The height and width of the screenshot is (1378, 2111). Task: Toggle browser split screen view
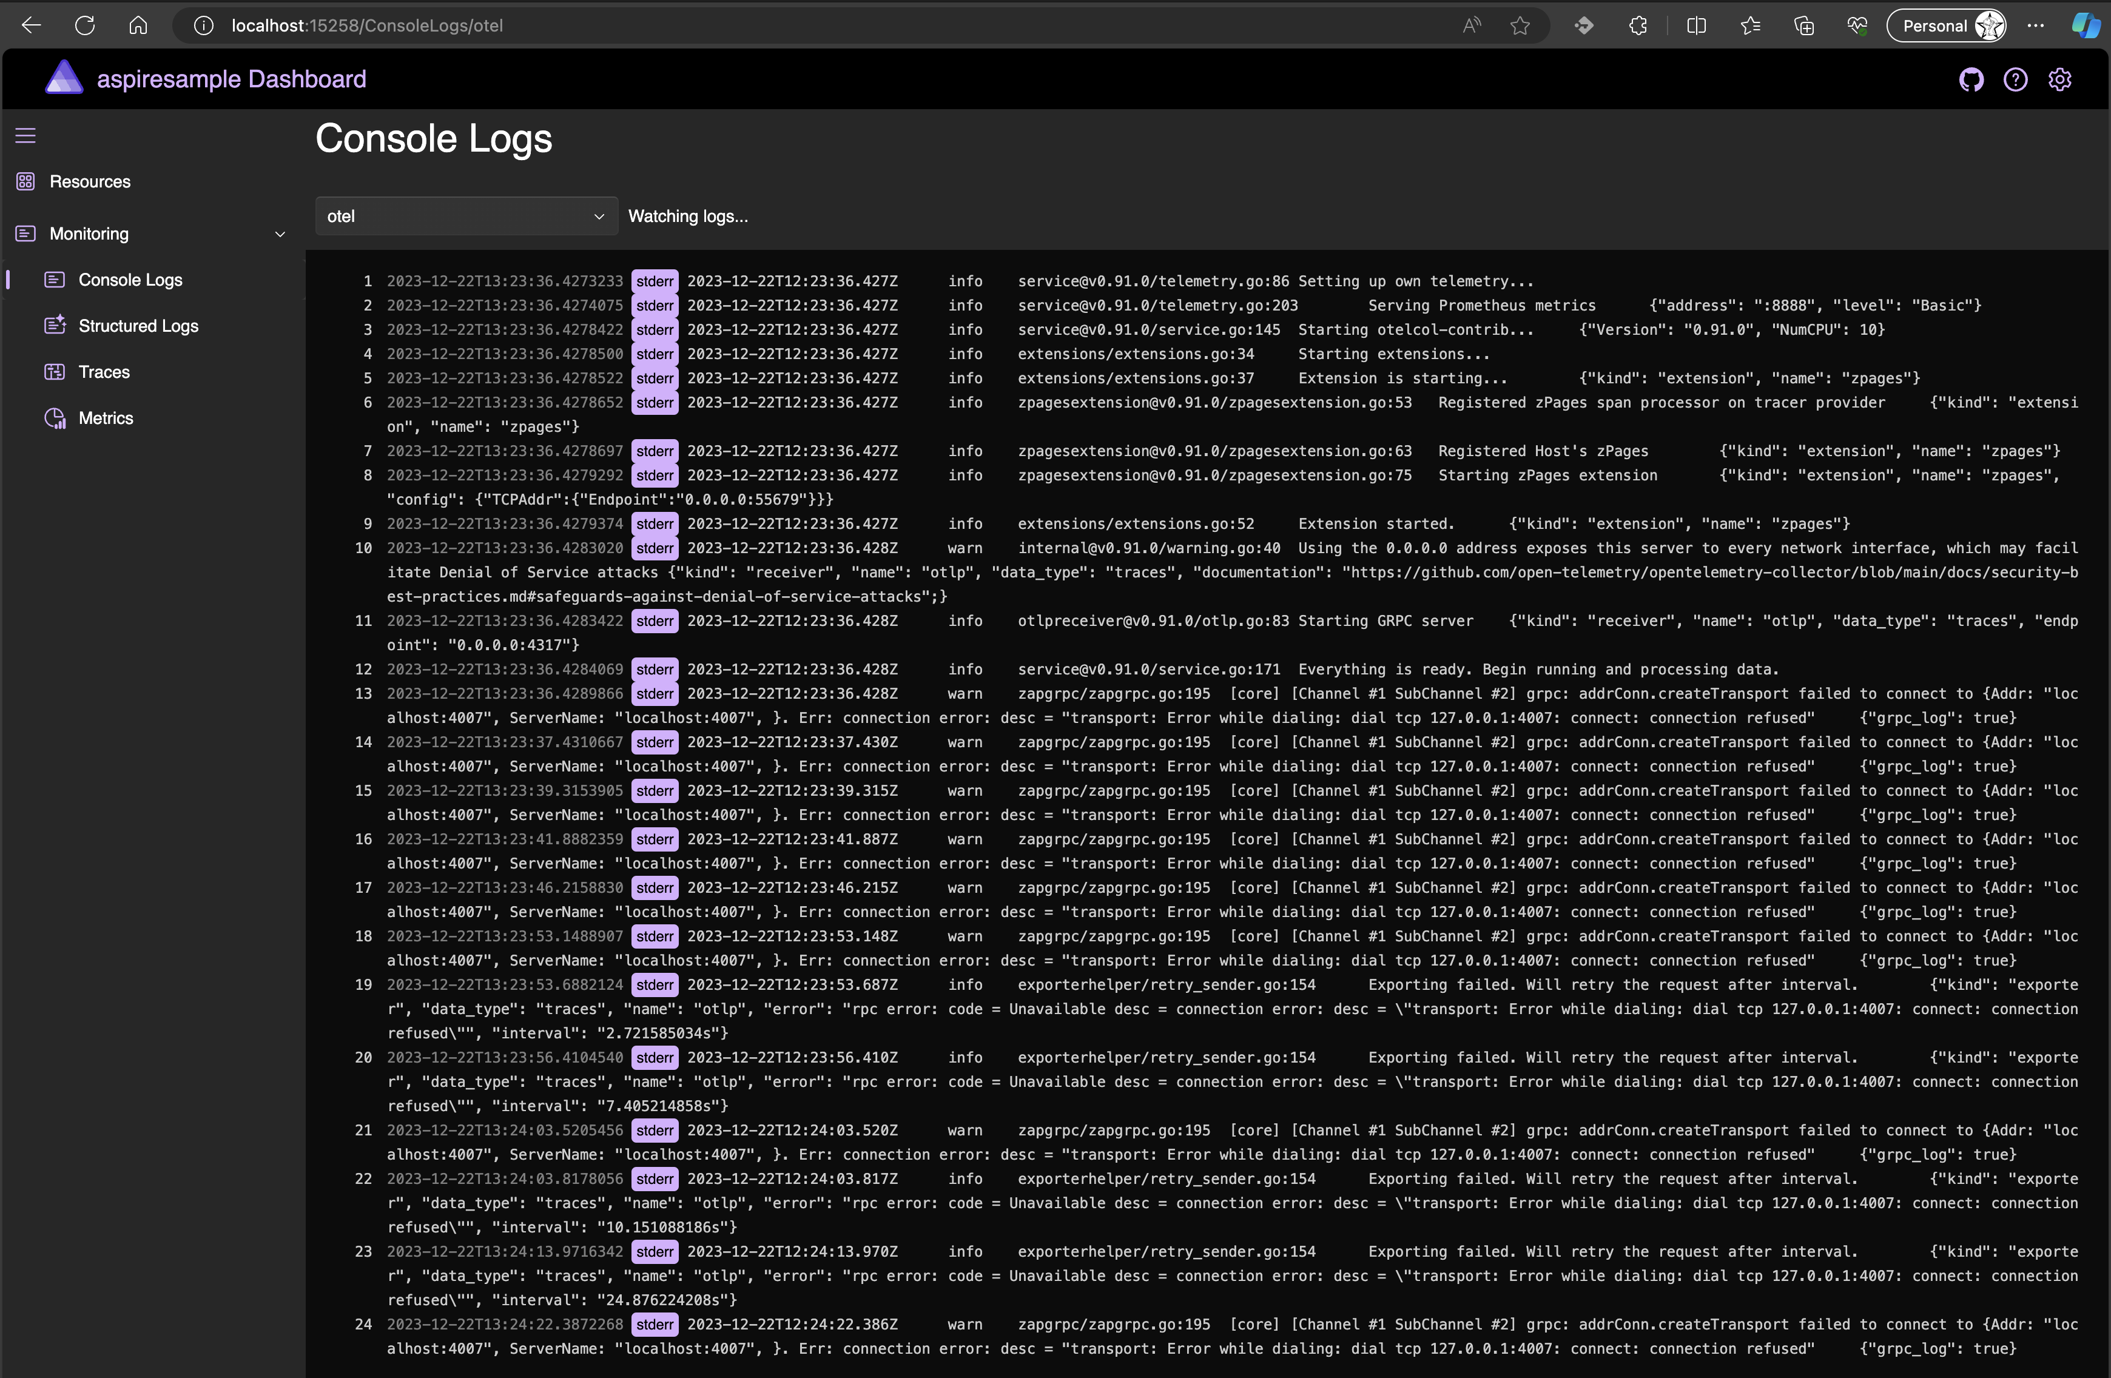click(1696, 25)
